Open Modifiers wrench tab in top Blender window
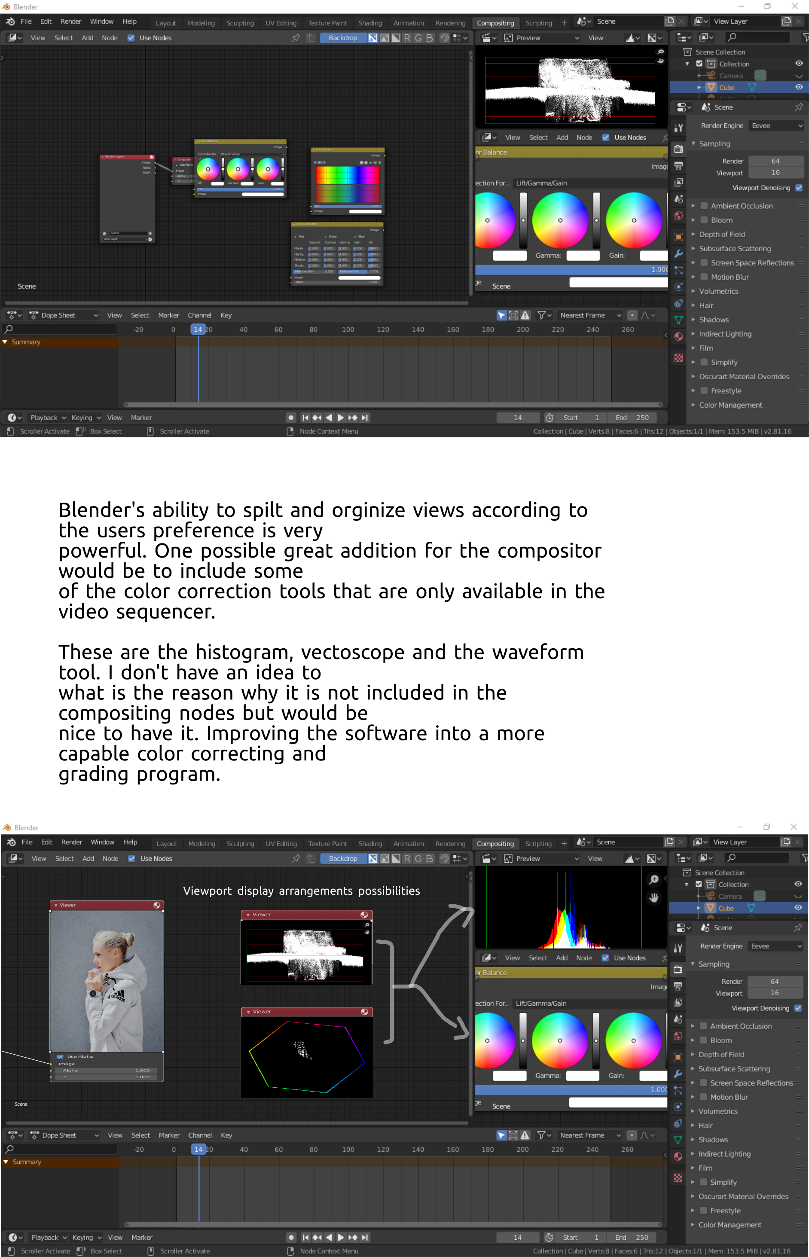809x1257 pixels. click(x=678, y=253)
